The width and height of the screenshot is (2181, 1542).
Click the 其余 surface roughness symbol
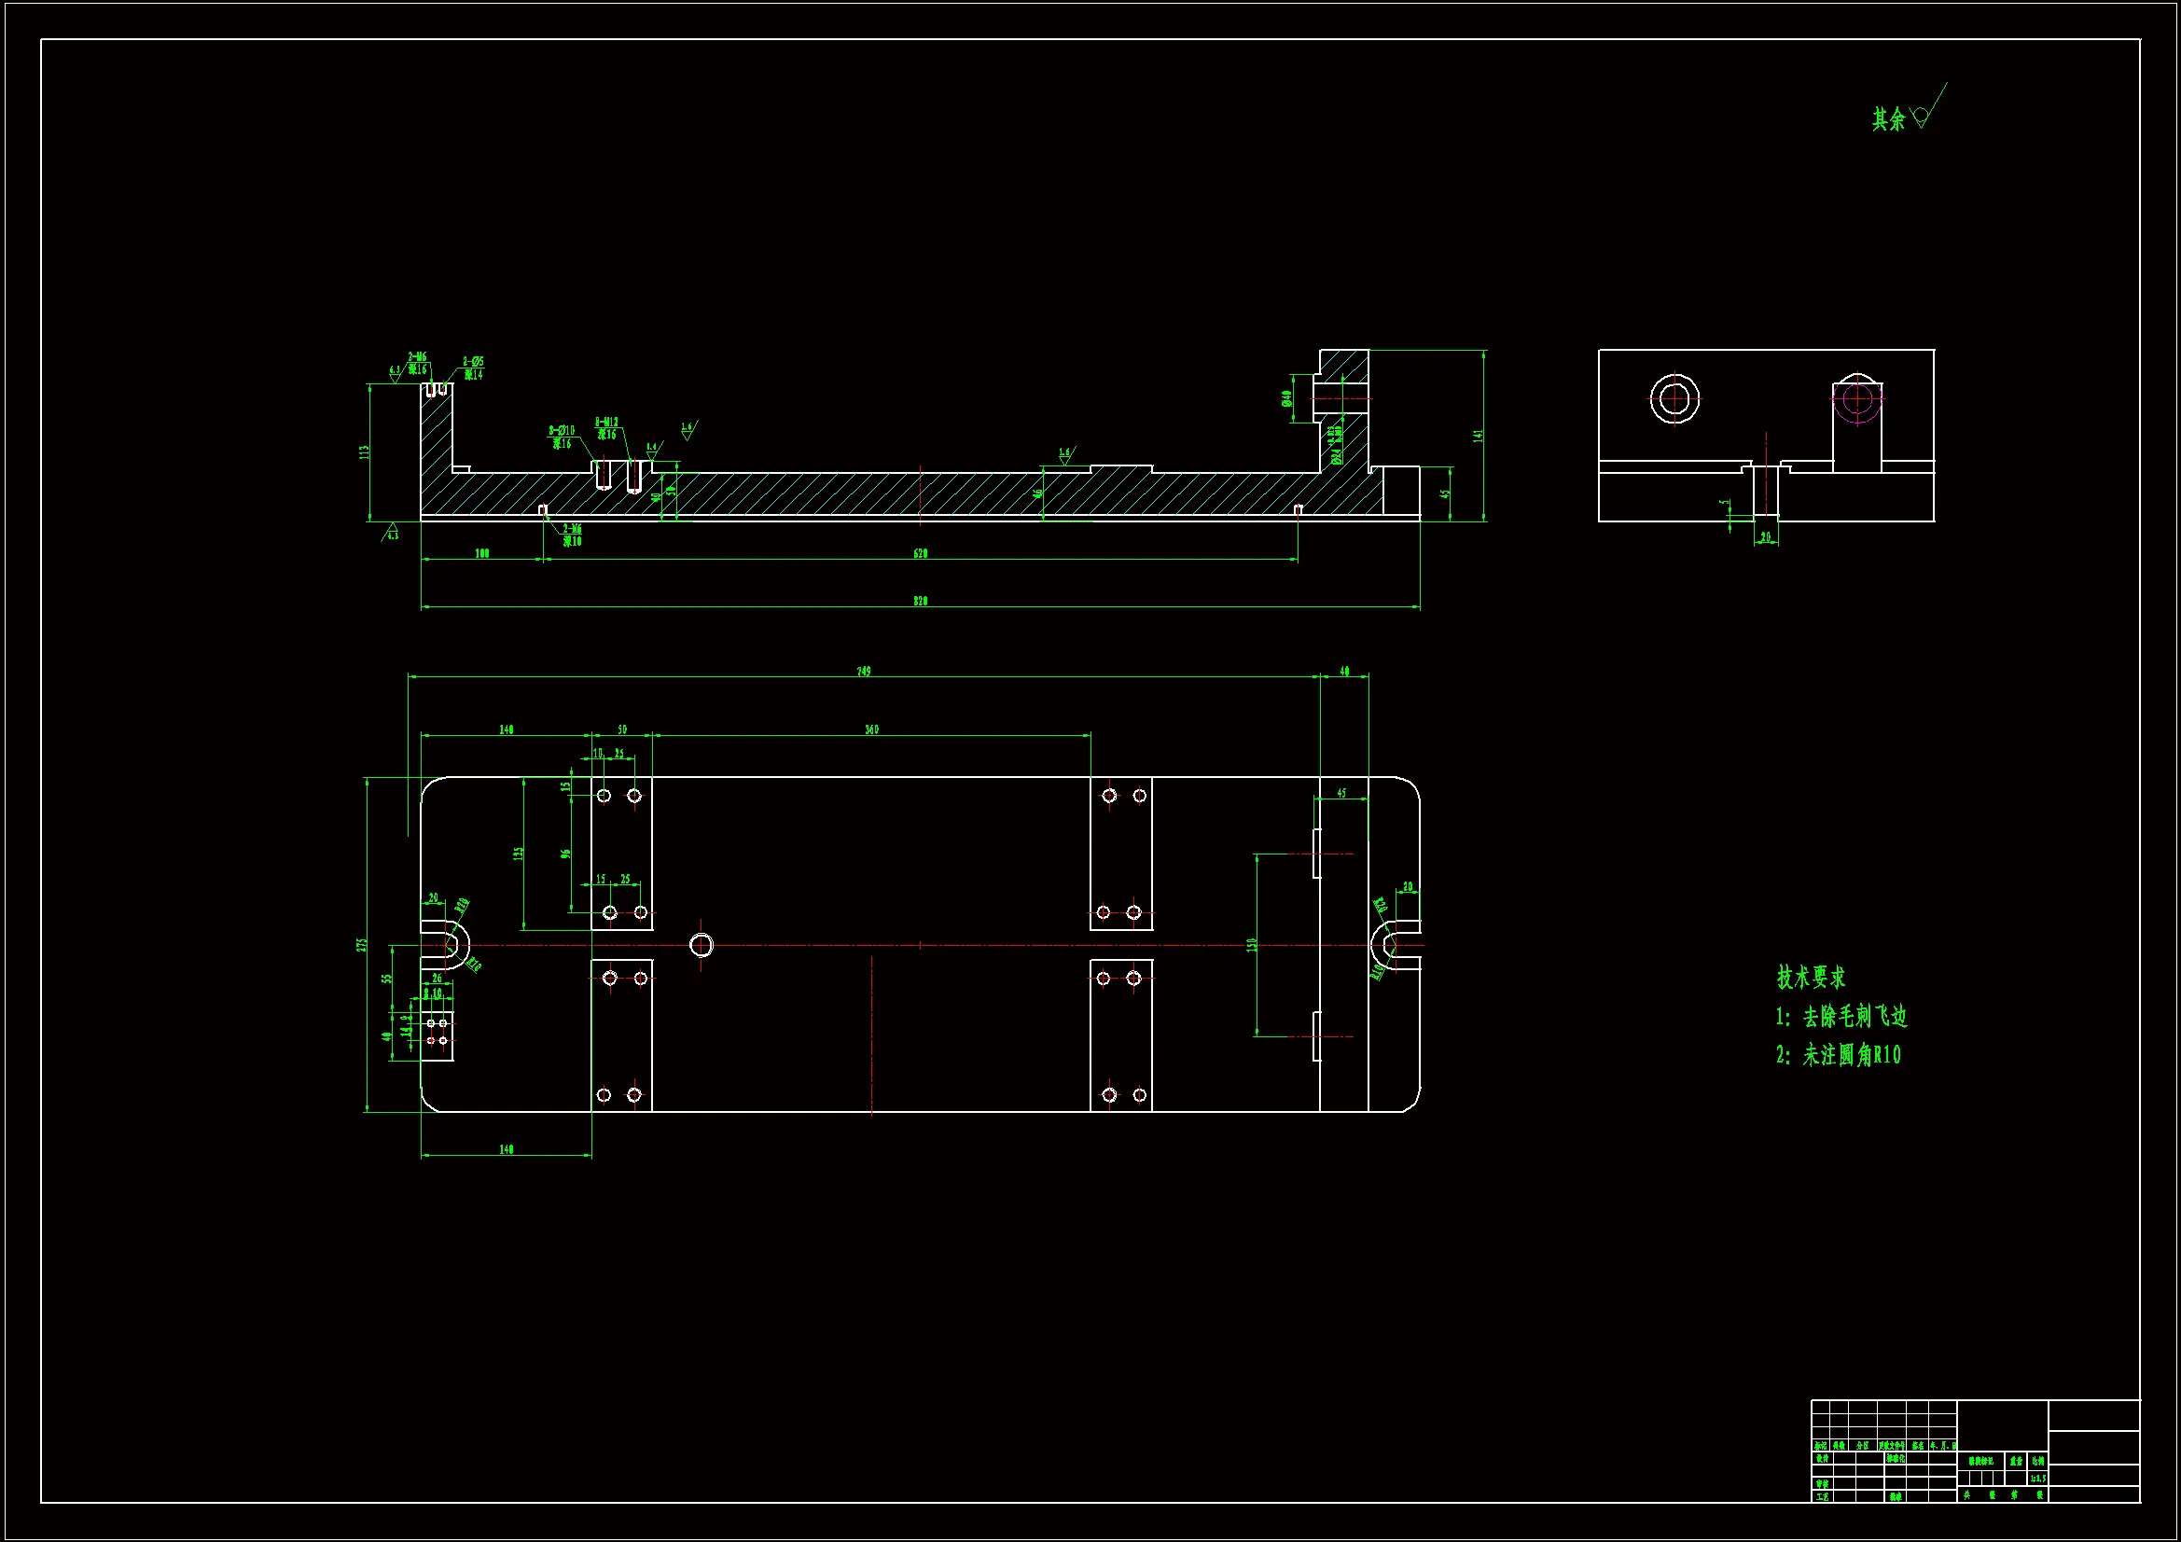coord(1919,117)
